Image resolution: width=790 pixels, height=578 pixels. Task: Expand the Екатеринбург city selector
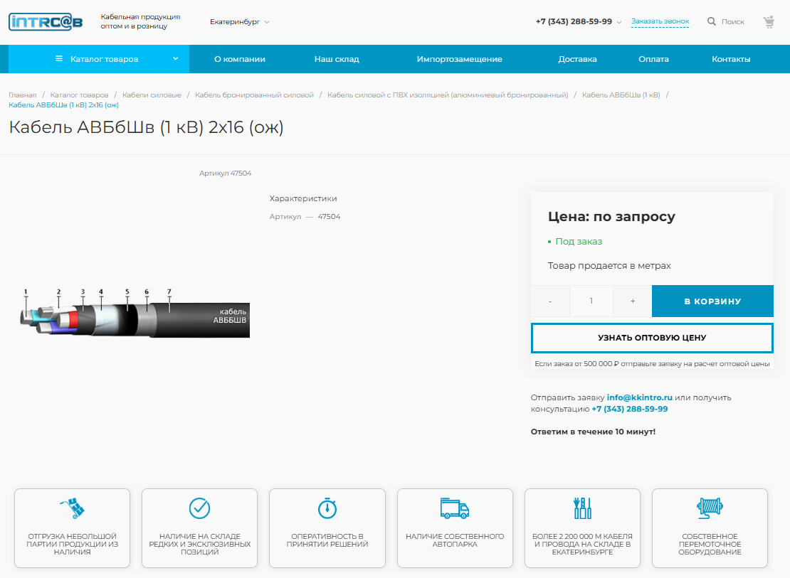click(240, 22)
